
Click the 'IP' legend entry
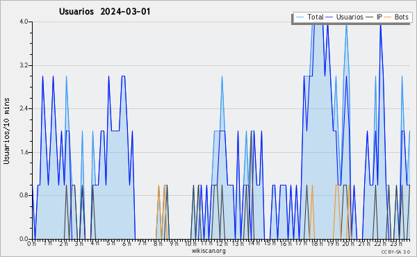point(379,17)
